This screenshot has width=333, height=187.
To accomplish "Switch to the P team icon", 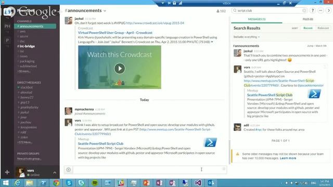I will click(7, 40).
